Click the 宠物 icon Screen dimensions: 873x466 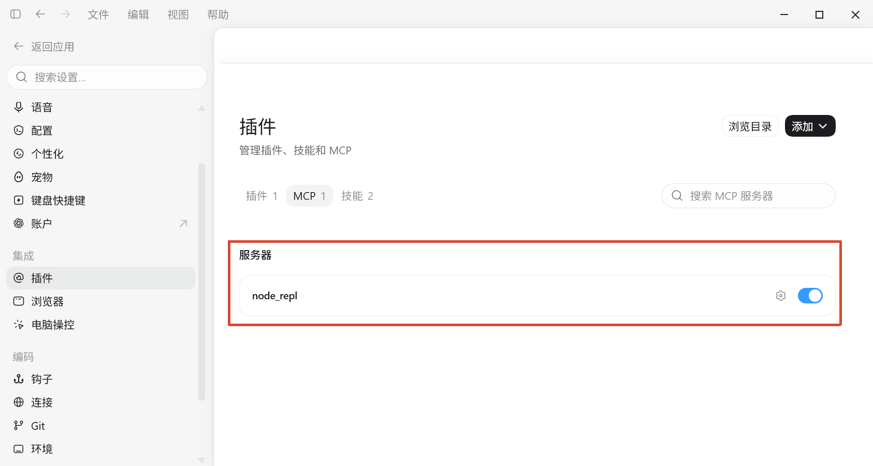click(19, 177)
